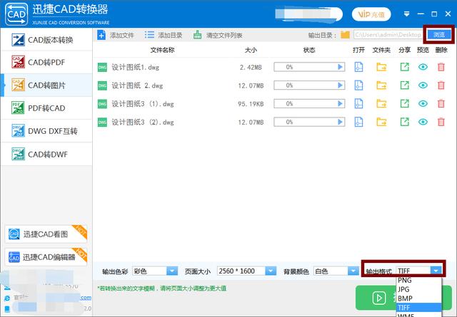Start conversion arrow for 设计图纸 2.dwg
457x317 pixels.
click(x=340, y=85)
